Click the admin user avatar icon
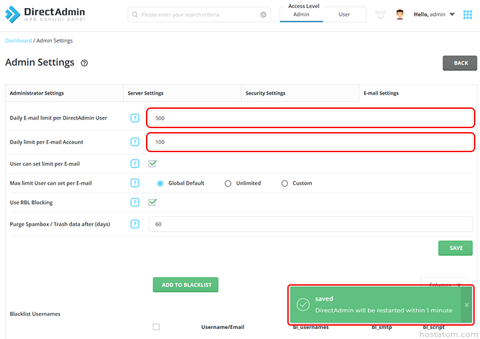The height and width of the screenshot is (339, 480). click(x=400, y=15)
